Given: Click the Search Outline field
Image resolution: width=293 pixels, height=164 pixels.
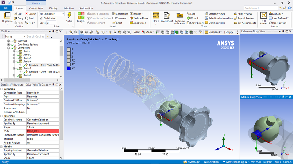Looking at the screenshot, I should pyautogui.click(x=36, y=36).
